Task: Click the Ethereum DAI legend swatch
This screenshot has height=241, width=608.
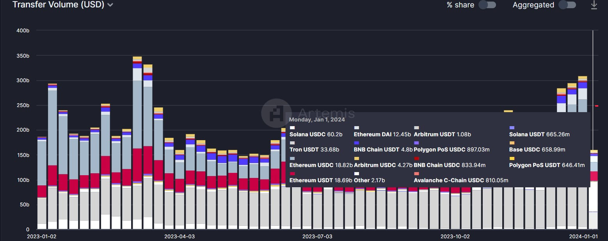Action: pos(356,128)
